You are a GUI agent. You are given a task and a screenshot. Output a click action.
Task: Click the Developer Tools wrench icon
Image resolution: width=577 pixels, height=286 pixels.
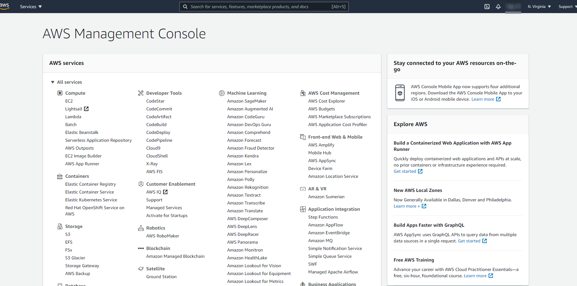141,93
